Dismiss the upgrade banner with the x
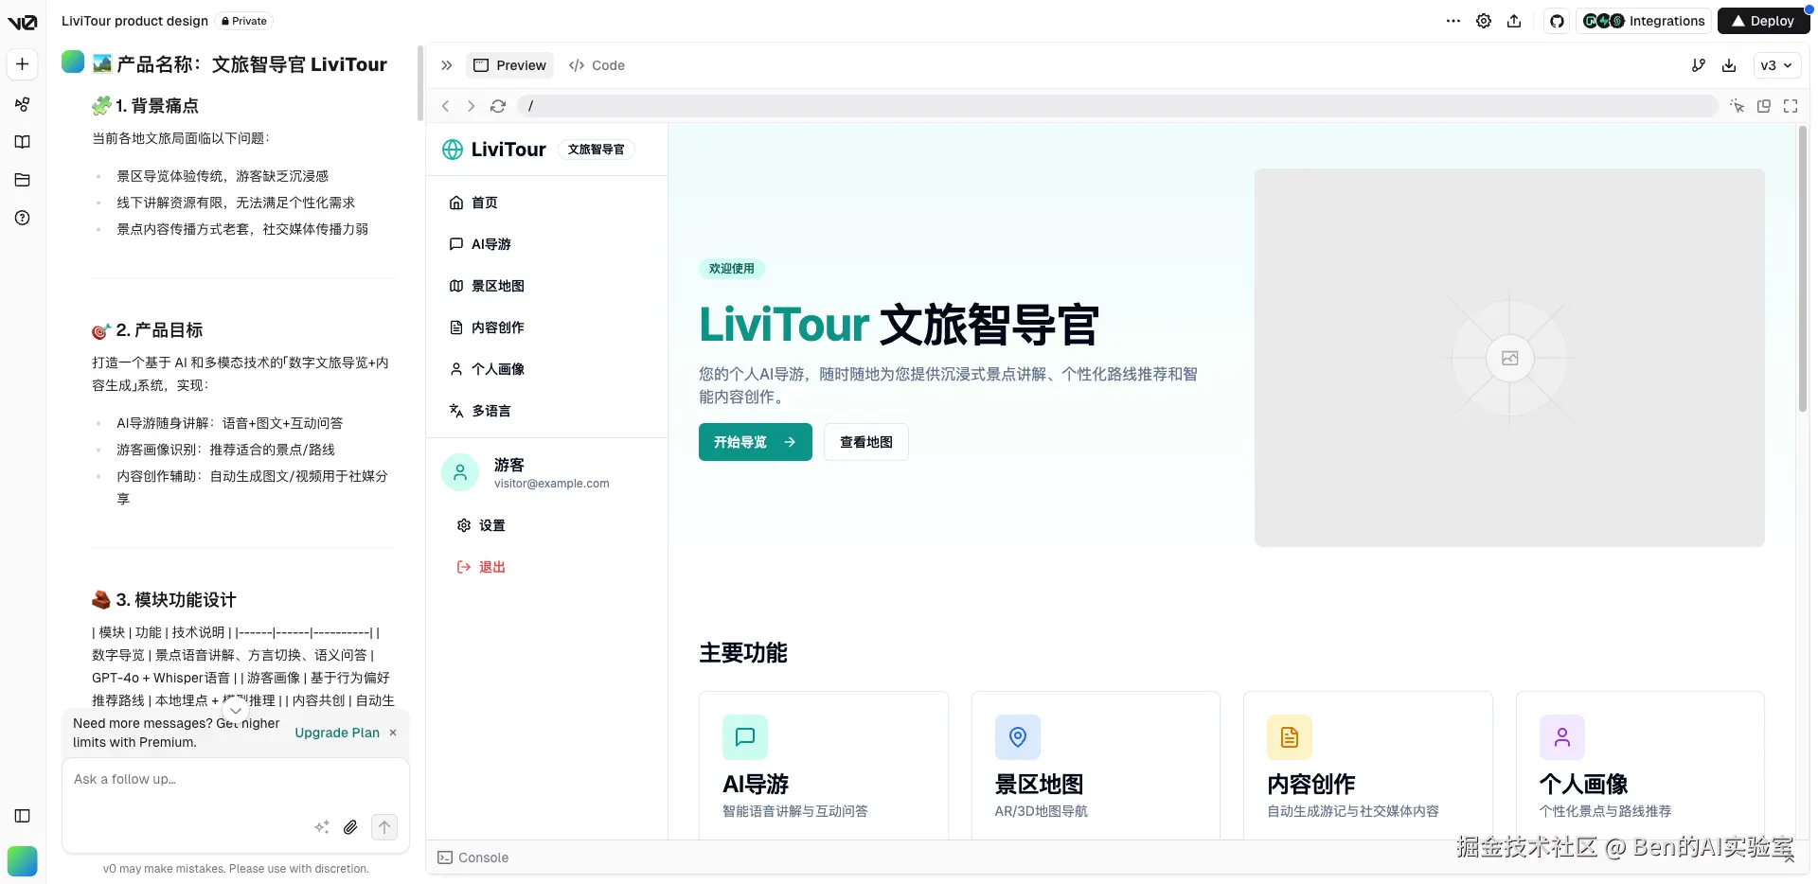Screen dimensions: 1818x884 tap(393, 733)
